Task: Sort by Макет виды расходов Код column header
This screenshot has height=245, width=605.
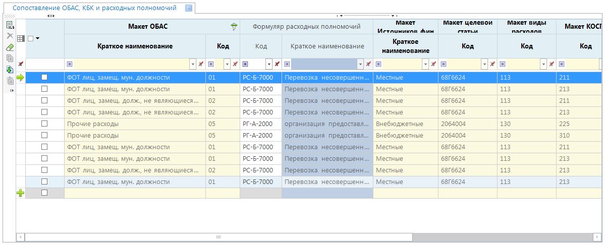Action: click(x=526, y=46)
